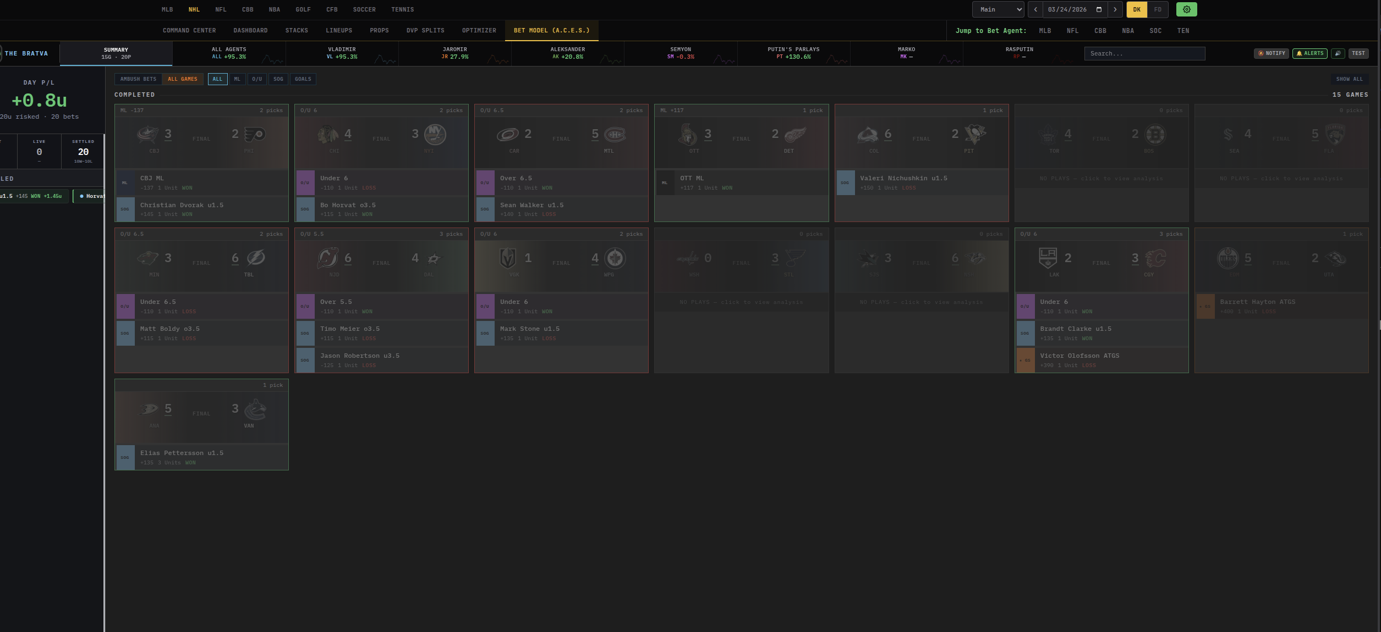Viewport: 1381px width, 632px height.
Task: Click the SOG badge on Elias Pettersson pick
Action: tap(125, 457)
